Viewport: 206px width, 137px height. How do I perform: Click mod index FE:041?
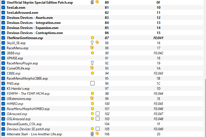pyautogui.click(x=159, y=38)
